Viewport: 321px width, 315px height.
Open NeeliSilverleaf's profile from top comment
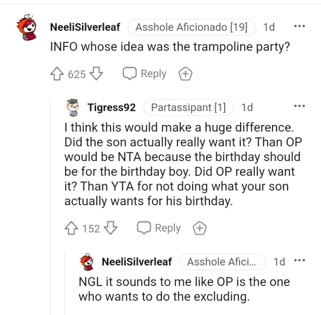pyautogui.click(x=85, y=27)
